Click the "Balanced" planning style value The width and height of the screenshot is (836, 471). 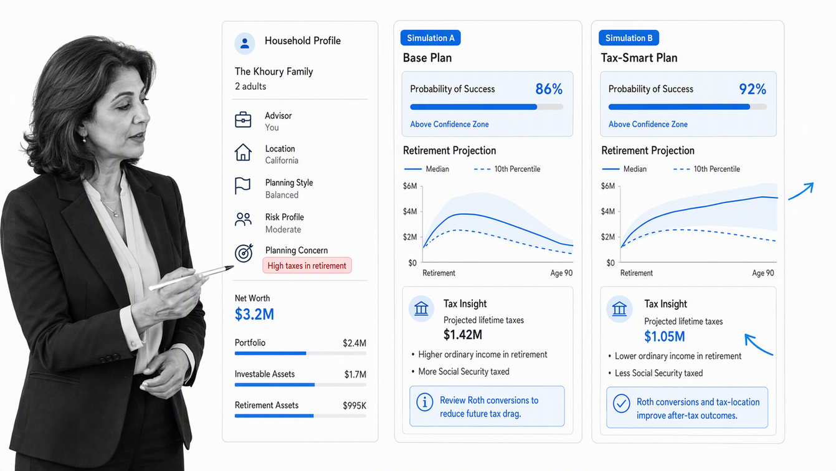click(282, 195)
